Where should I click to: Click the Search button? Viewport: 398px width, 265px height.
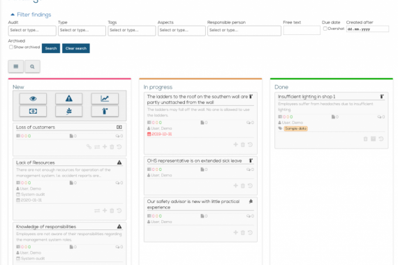pyautogui.click(x=51, y=48)
